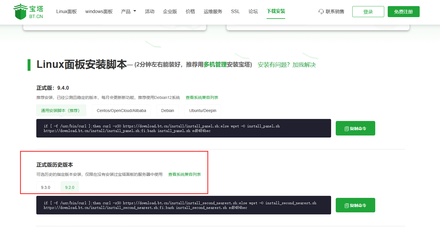The width and height of the screenshot is (440, 235).
Task: Open the Linux面板 nav item
Action: click(67, 12)
